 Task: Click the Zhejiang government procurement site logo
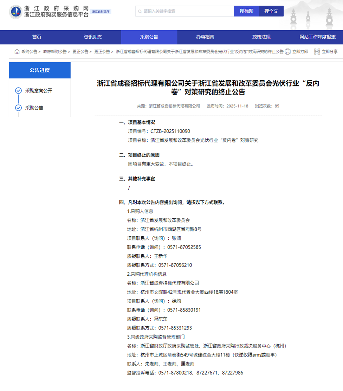tap(15, 12)
